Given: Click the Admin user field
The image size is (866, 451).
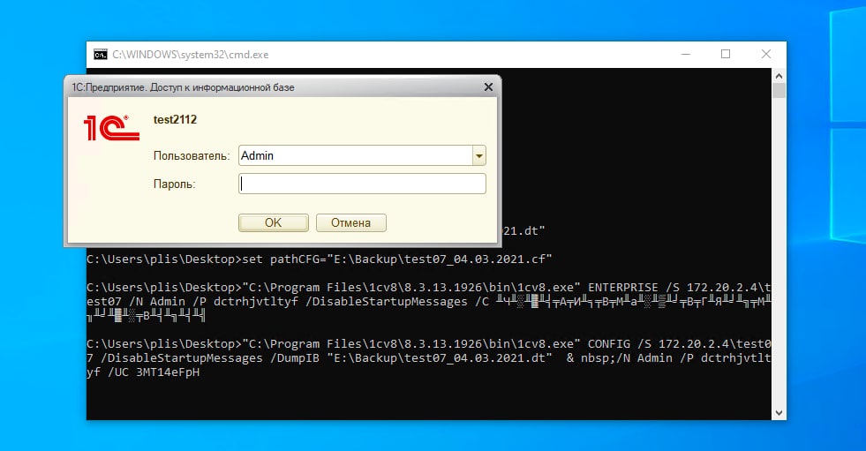Looking at the screenshot, I should point(356,155).
